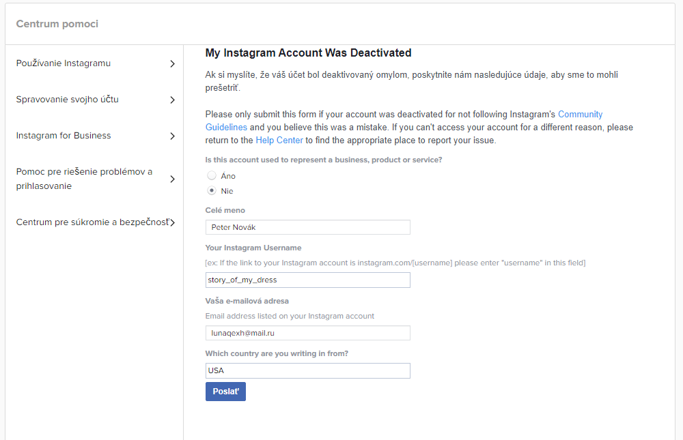Image resolution: width=683 pixels, height=440 pixels.
Task: Click the username example hint text
Action: [395, 263]
